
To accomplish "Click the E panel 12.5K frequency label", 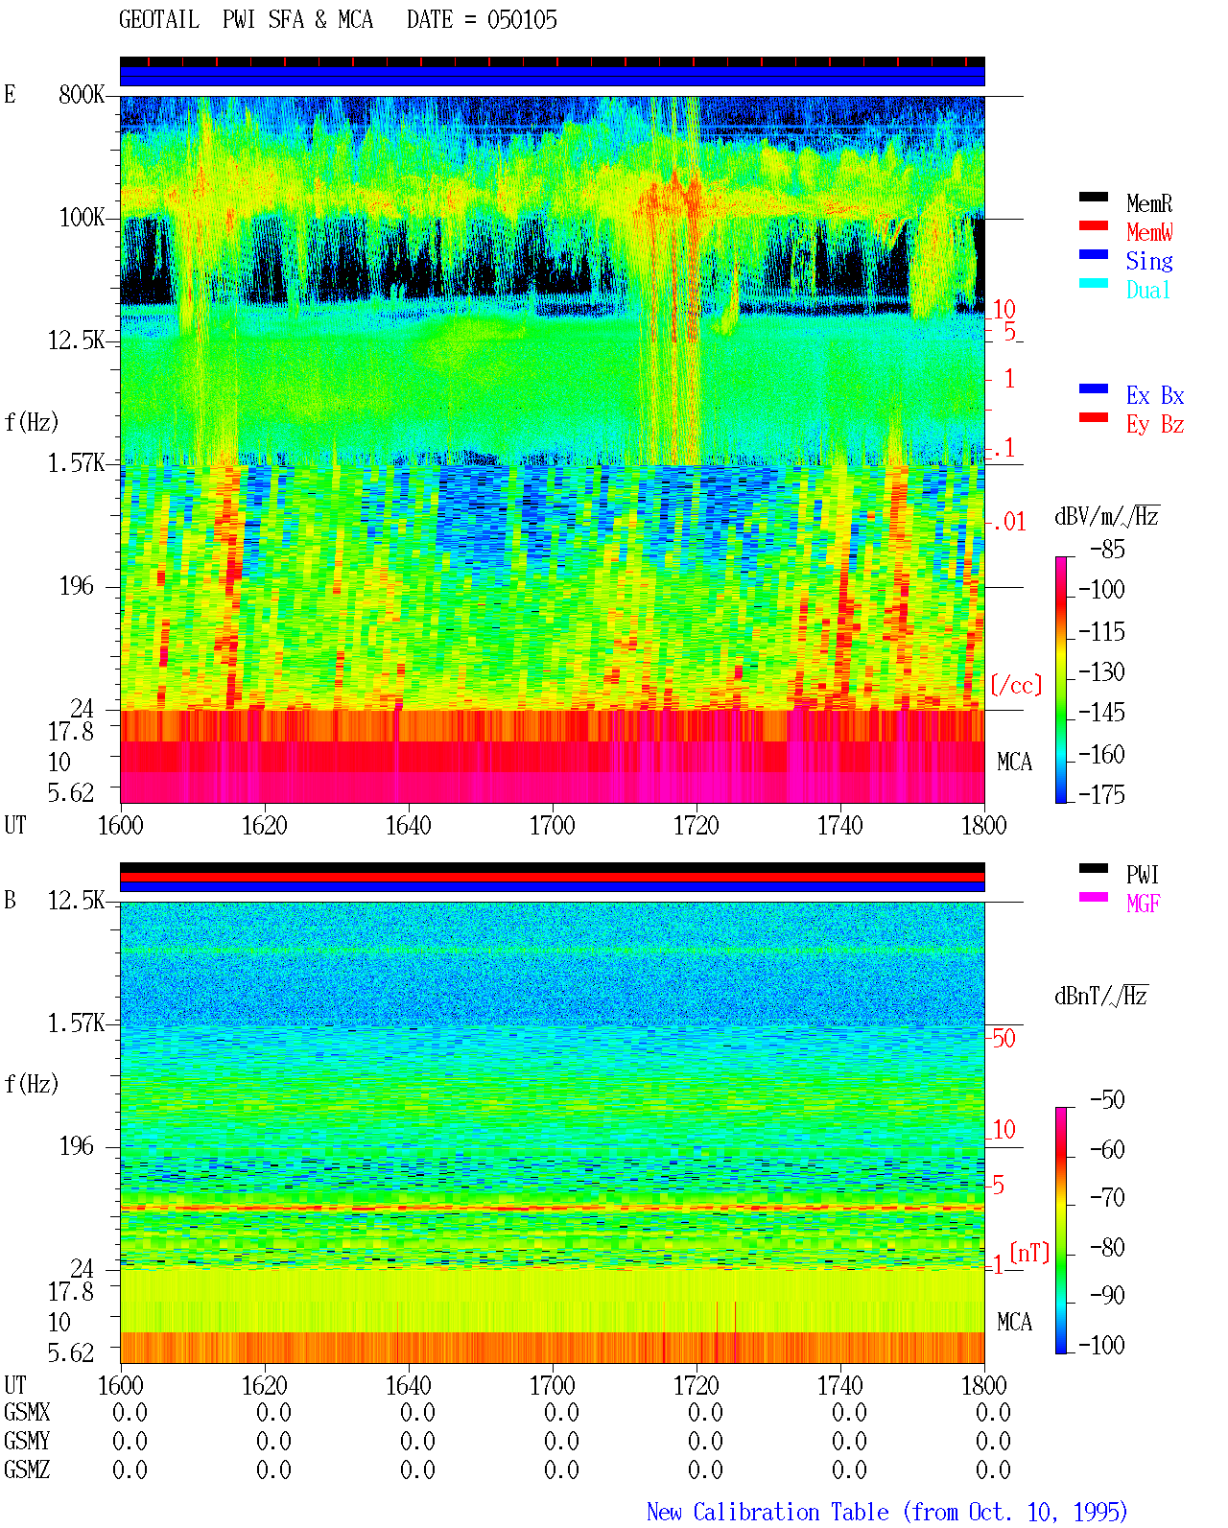I will pos(76,341).
